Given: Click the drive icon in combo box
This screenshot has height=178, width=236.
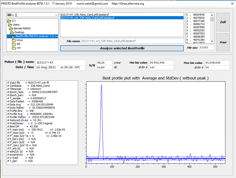Looking at the screenshot, I should point(9,15).
